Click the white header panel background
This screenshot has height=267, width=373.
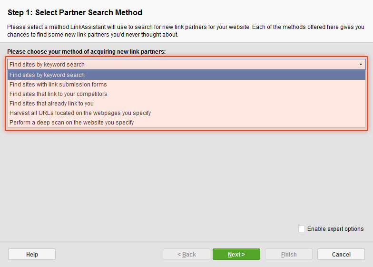(262, 12)
